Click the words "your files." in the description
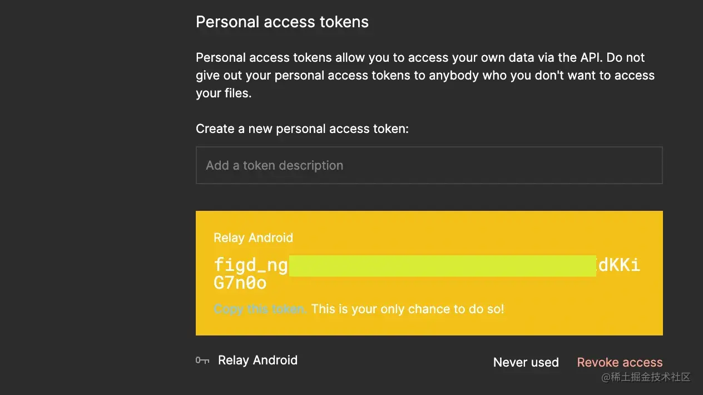Screen dimensions: 703x395 (224, 93)
